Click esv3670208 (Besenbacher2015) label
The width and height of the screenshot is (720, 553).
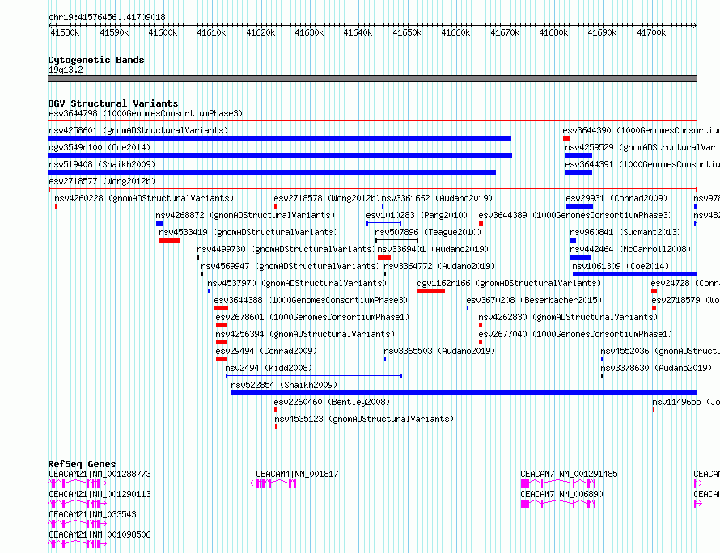pyautogui.click(x=534, y=300)
